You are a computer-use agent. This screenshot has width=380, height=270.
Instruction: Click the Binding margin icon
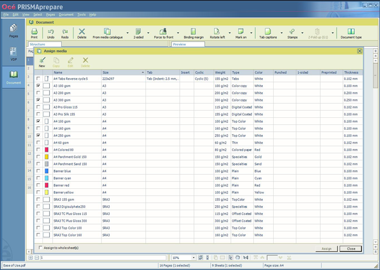(x=193, y=33)
